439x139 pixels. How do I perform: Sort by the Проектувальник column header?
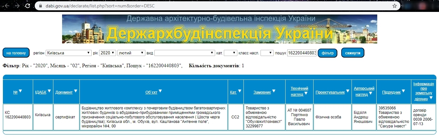point(330,92)
